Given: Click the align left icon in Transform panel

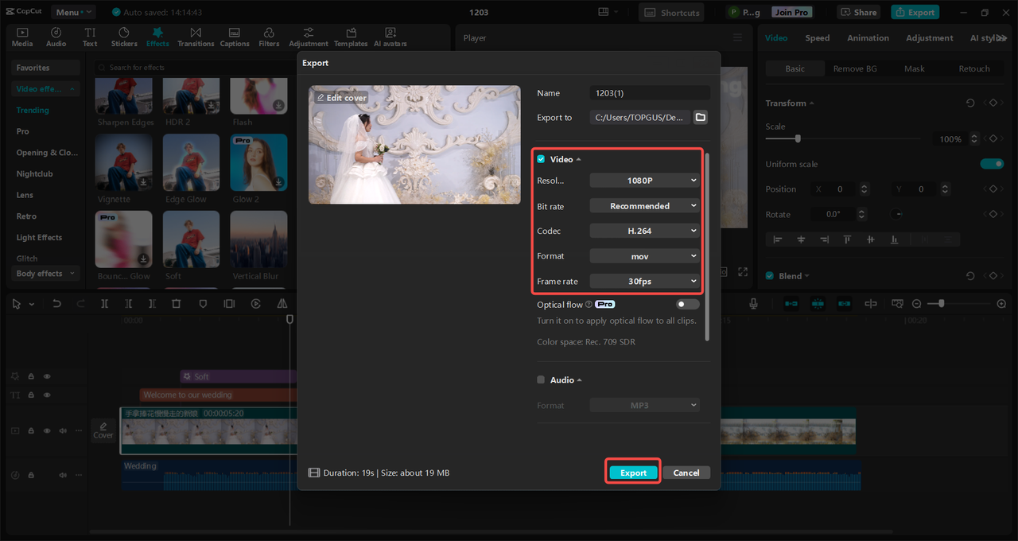Looking at the screenshot, I should point(778,239).
